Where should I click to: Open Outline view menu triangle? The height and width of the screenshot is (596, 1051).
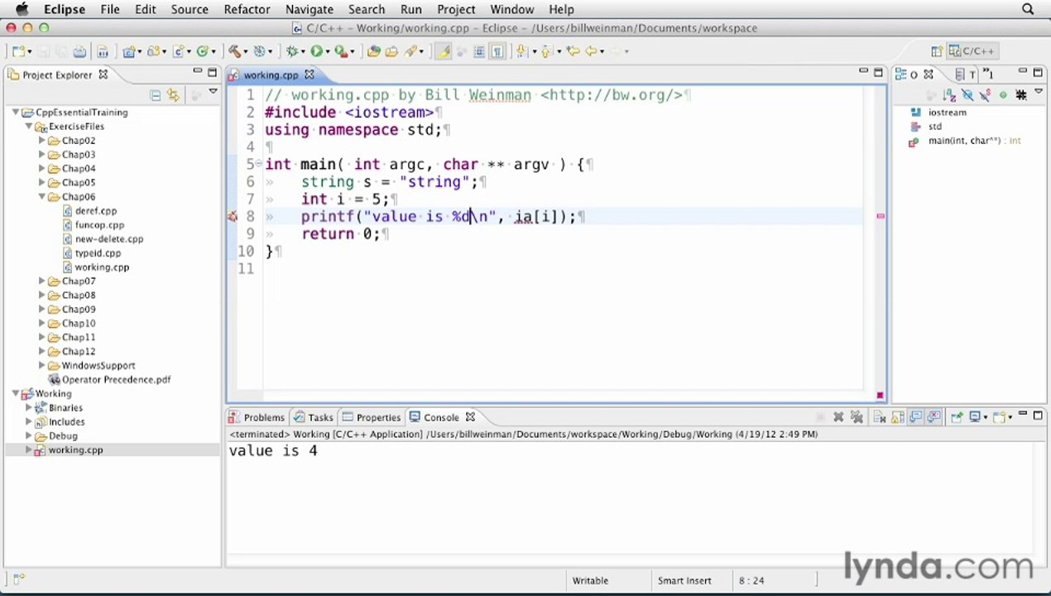1039,91
